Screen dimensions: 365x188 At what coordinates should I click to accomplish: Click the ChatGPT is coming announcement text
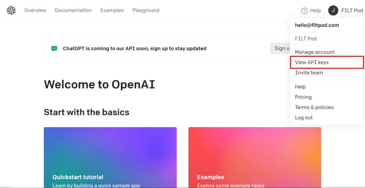point(135,49)
